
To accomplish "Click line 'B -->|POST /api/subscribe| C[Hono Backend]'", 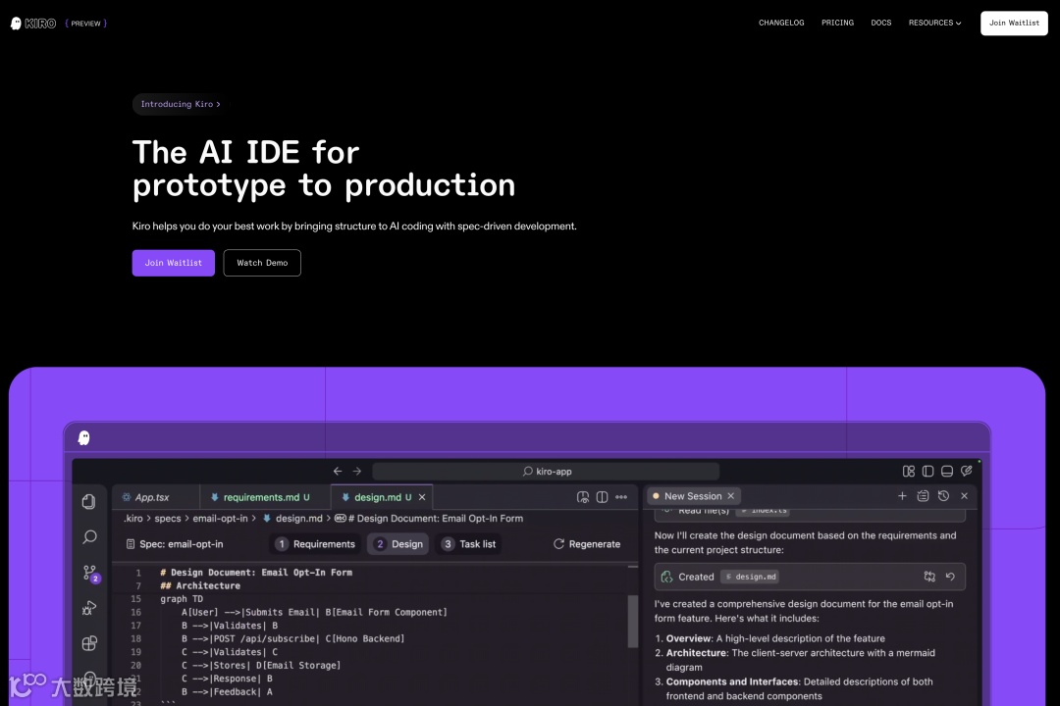I will click(x=292, y=638).
